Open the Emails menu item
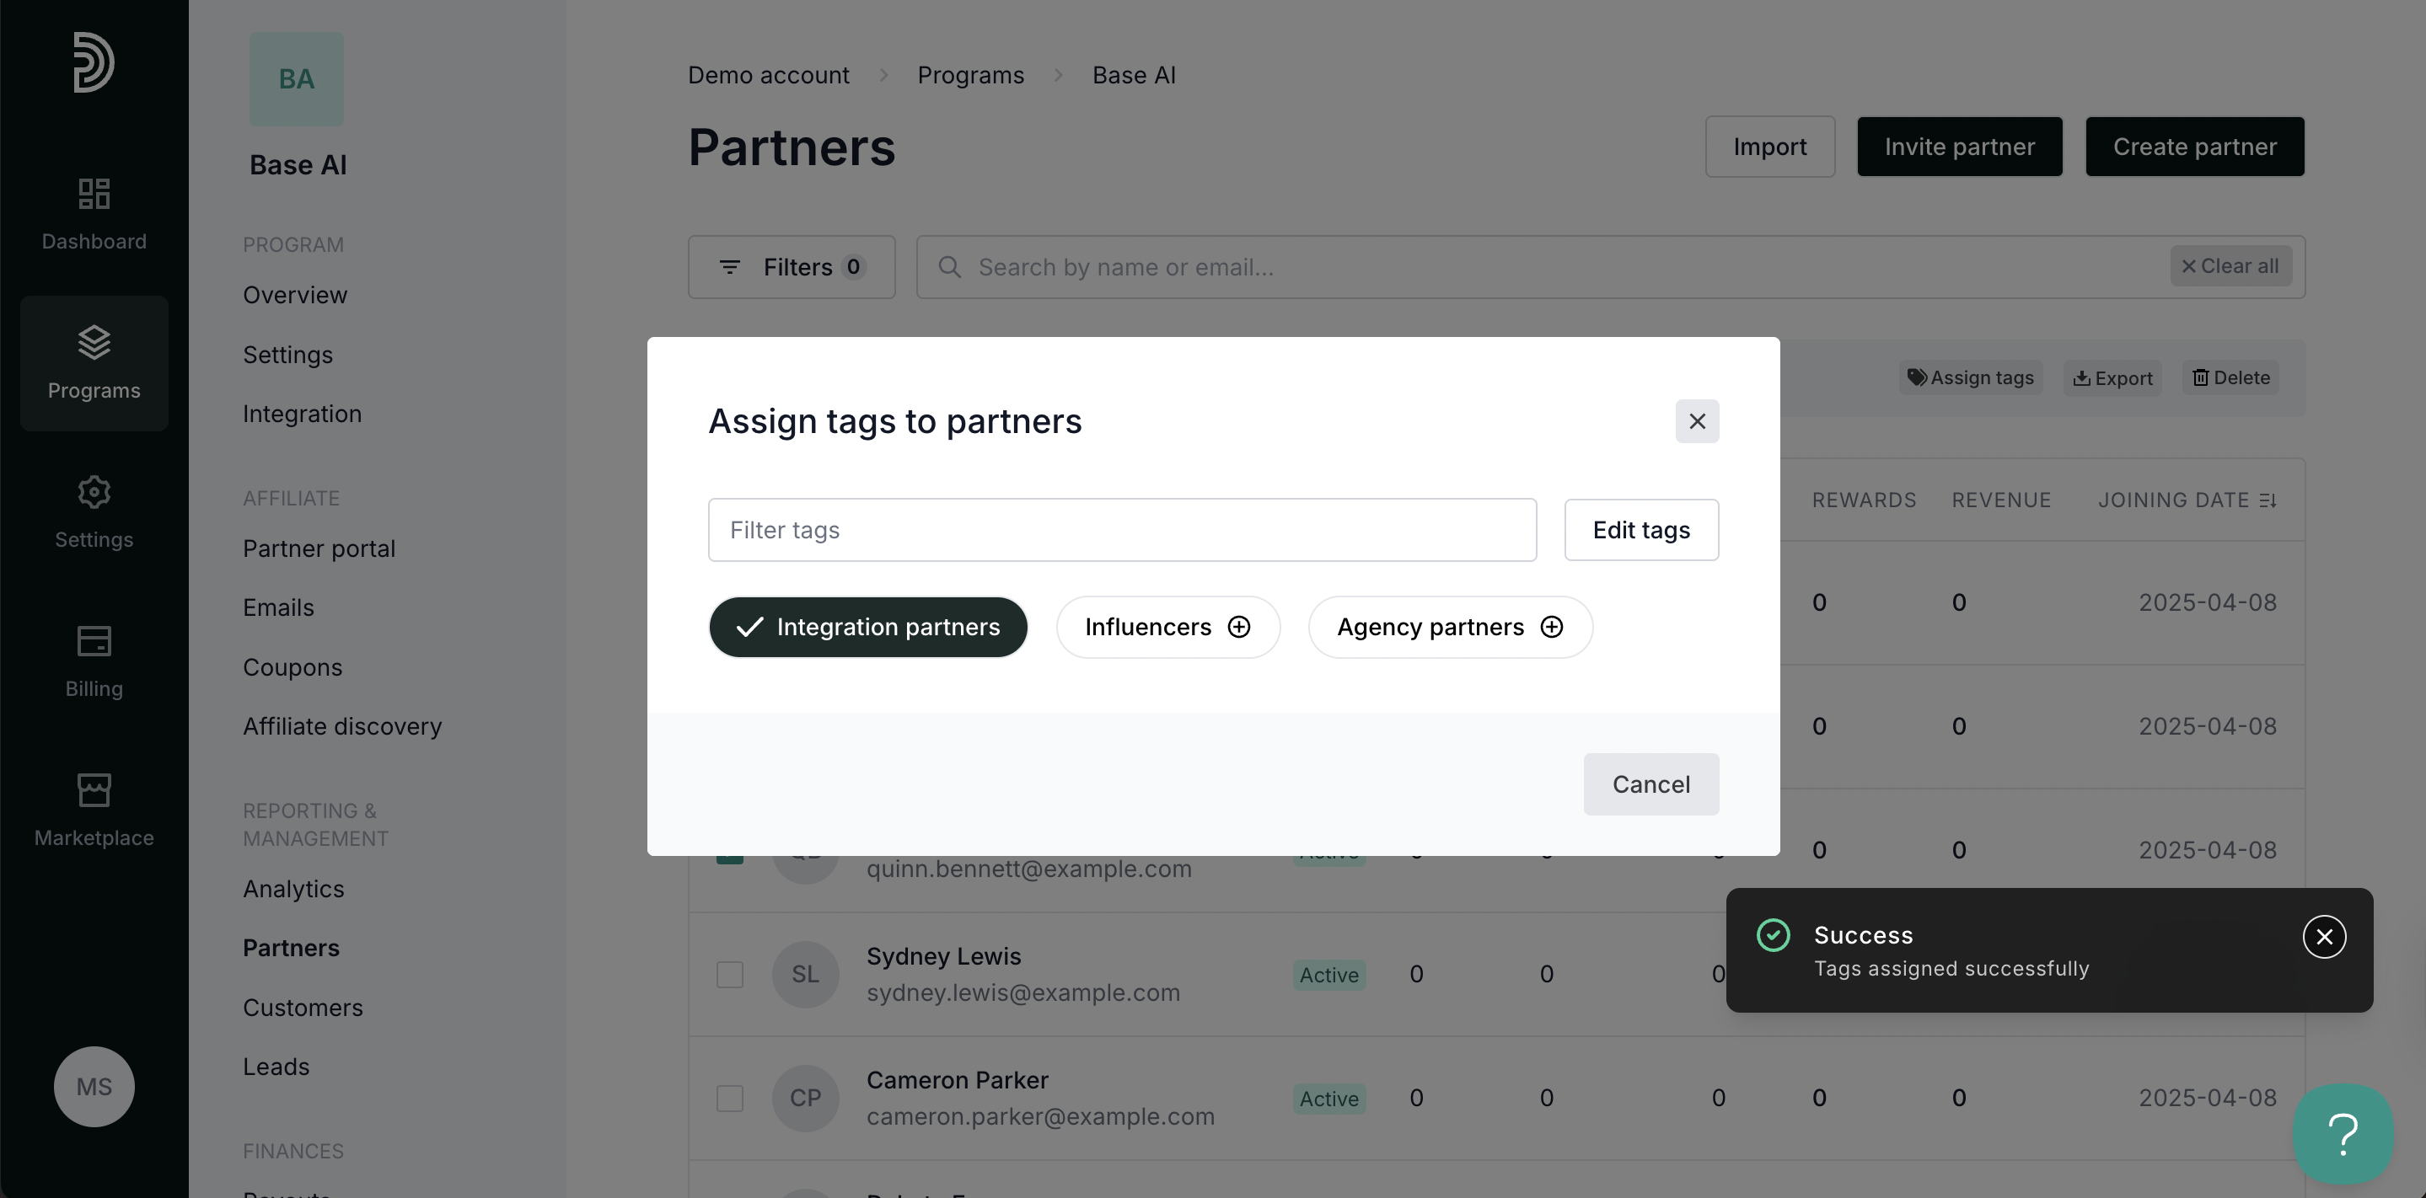This screenshot has width=2426, height=1198. click(x=279, y=608)
